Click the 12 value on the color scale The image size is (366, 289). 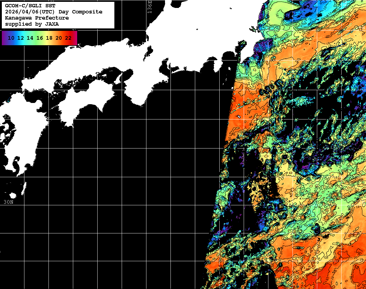coord(21,38)
